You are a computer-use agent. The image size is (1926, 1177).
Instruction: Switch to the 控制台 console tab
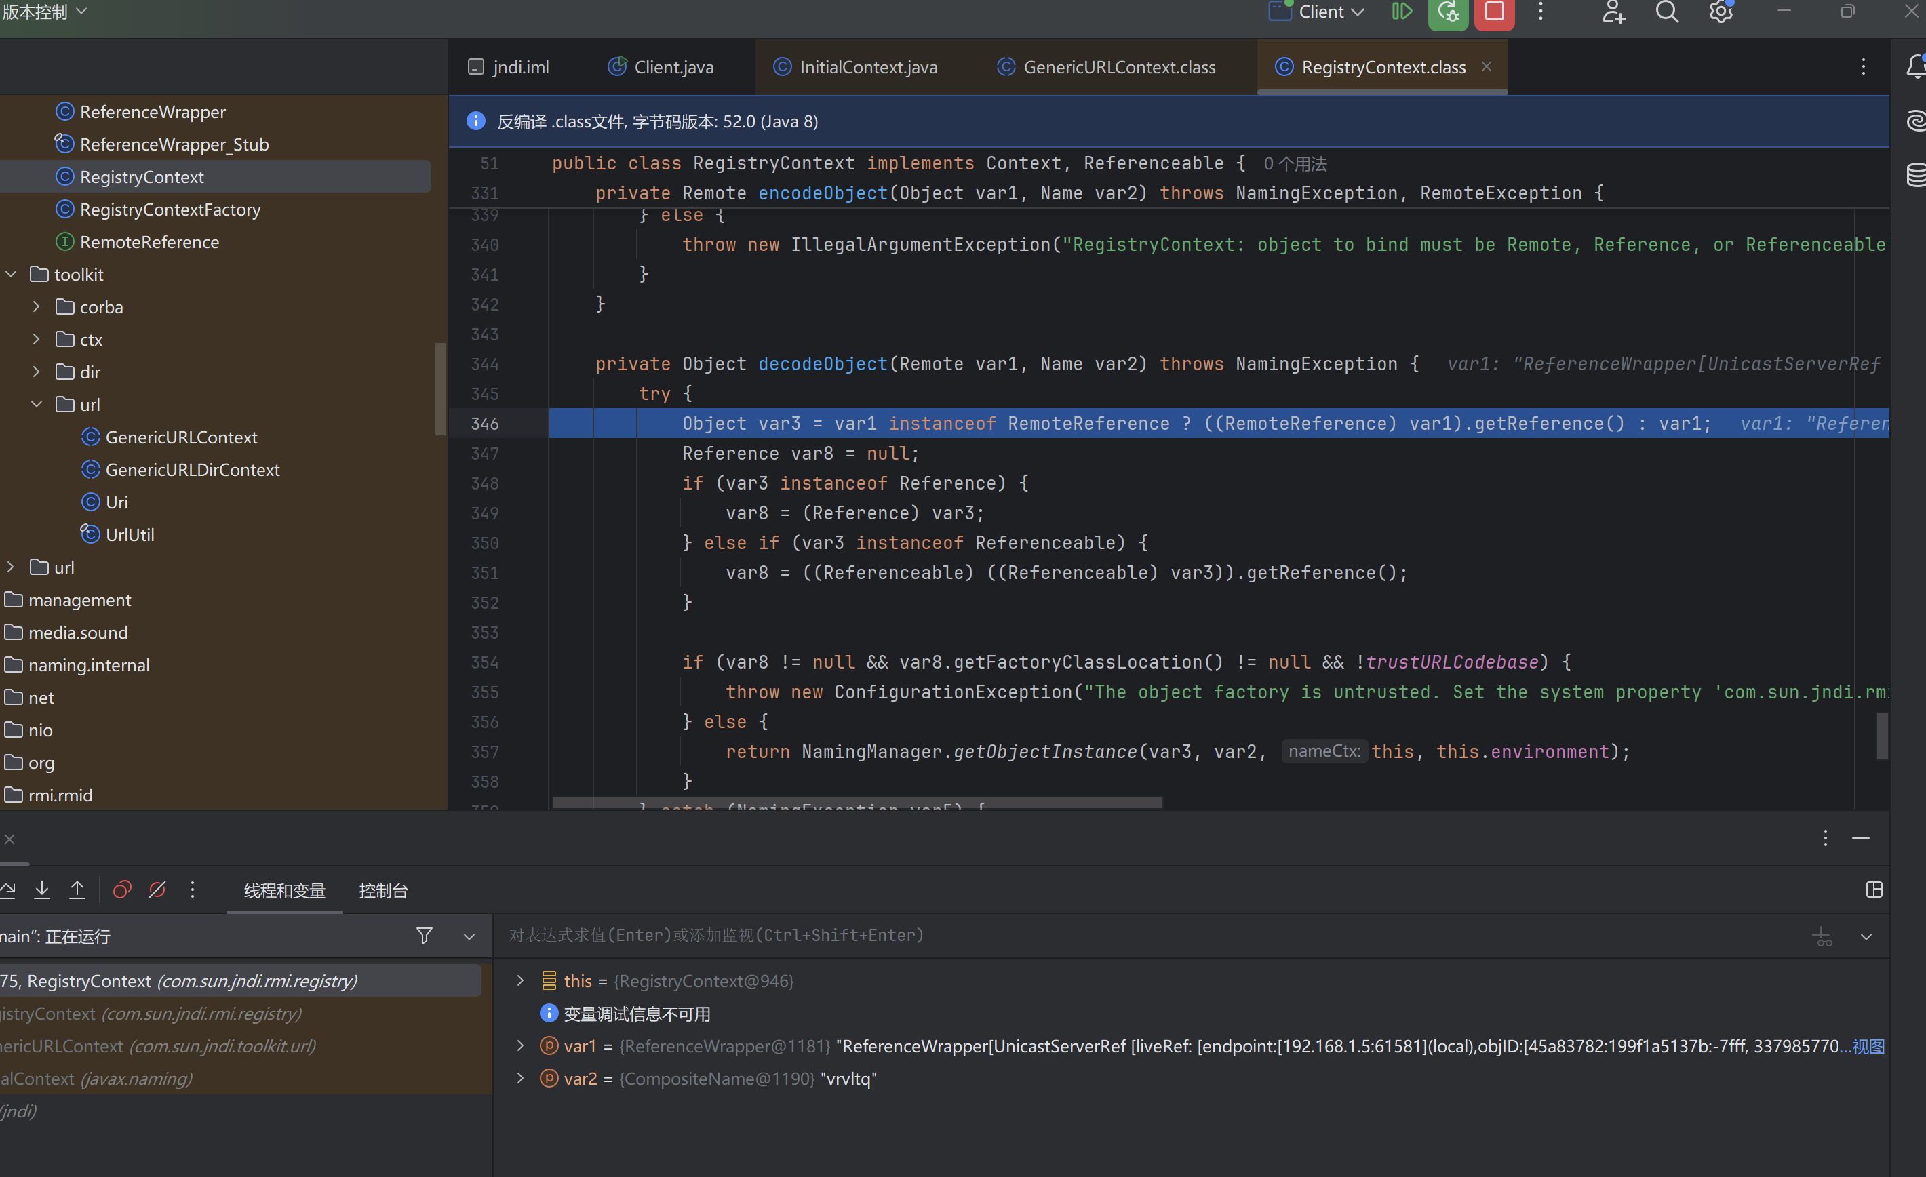[x=383, y=890]
